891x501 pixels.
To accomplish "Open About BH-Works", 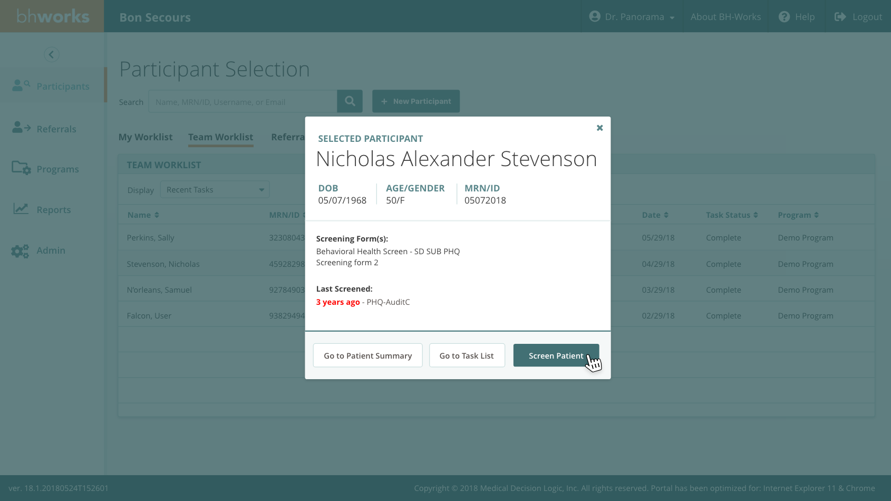I will (725, 17).
